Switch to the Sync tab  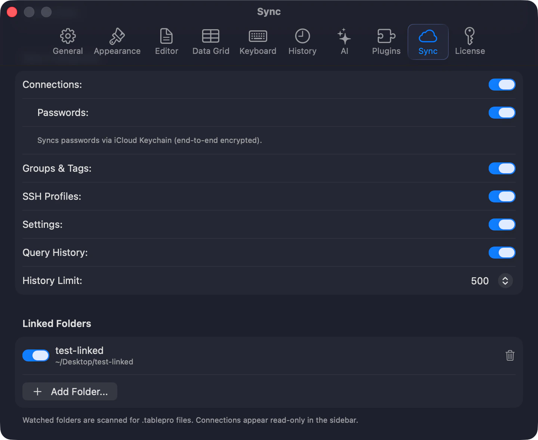coord(428,42)
